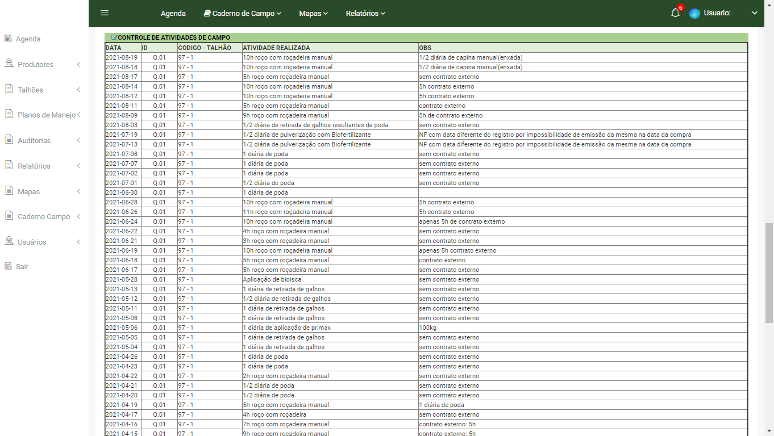This screenshot has height=436, width=774.
Task: Click the vertical page scrollbar thumb
Action: (x=769, y=272)
